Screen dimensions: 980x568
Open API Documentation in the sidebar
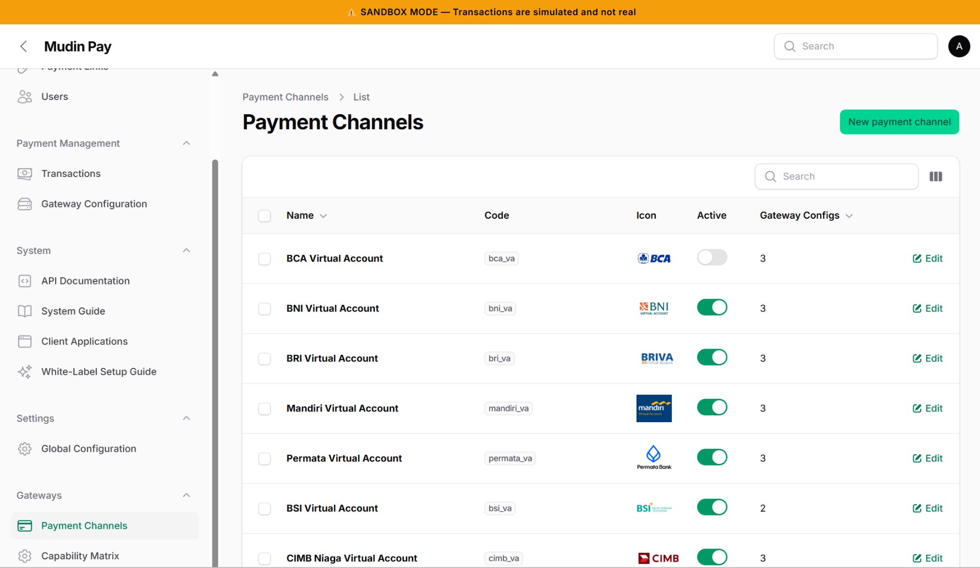point(105,281)
